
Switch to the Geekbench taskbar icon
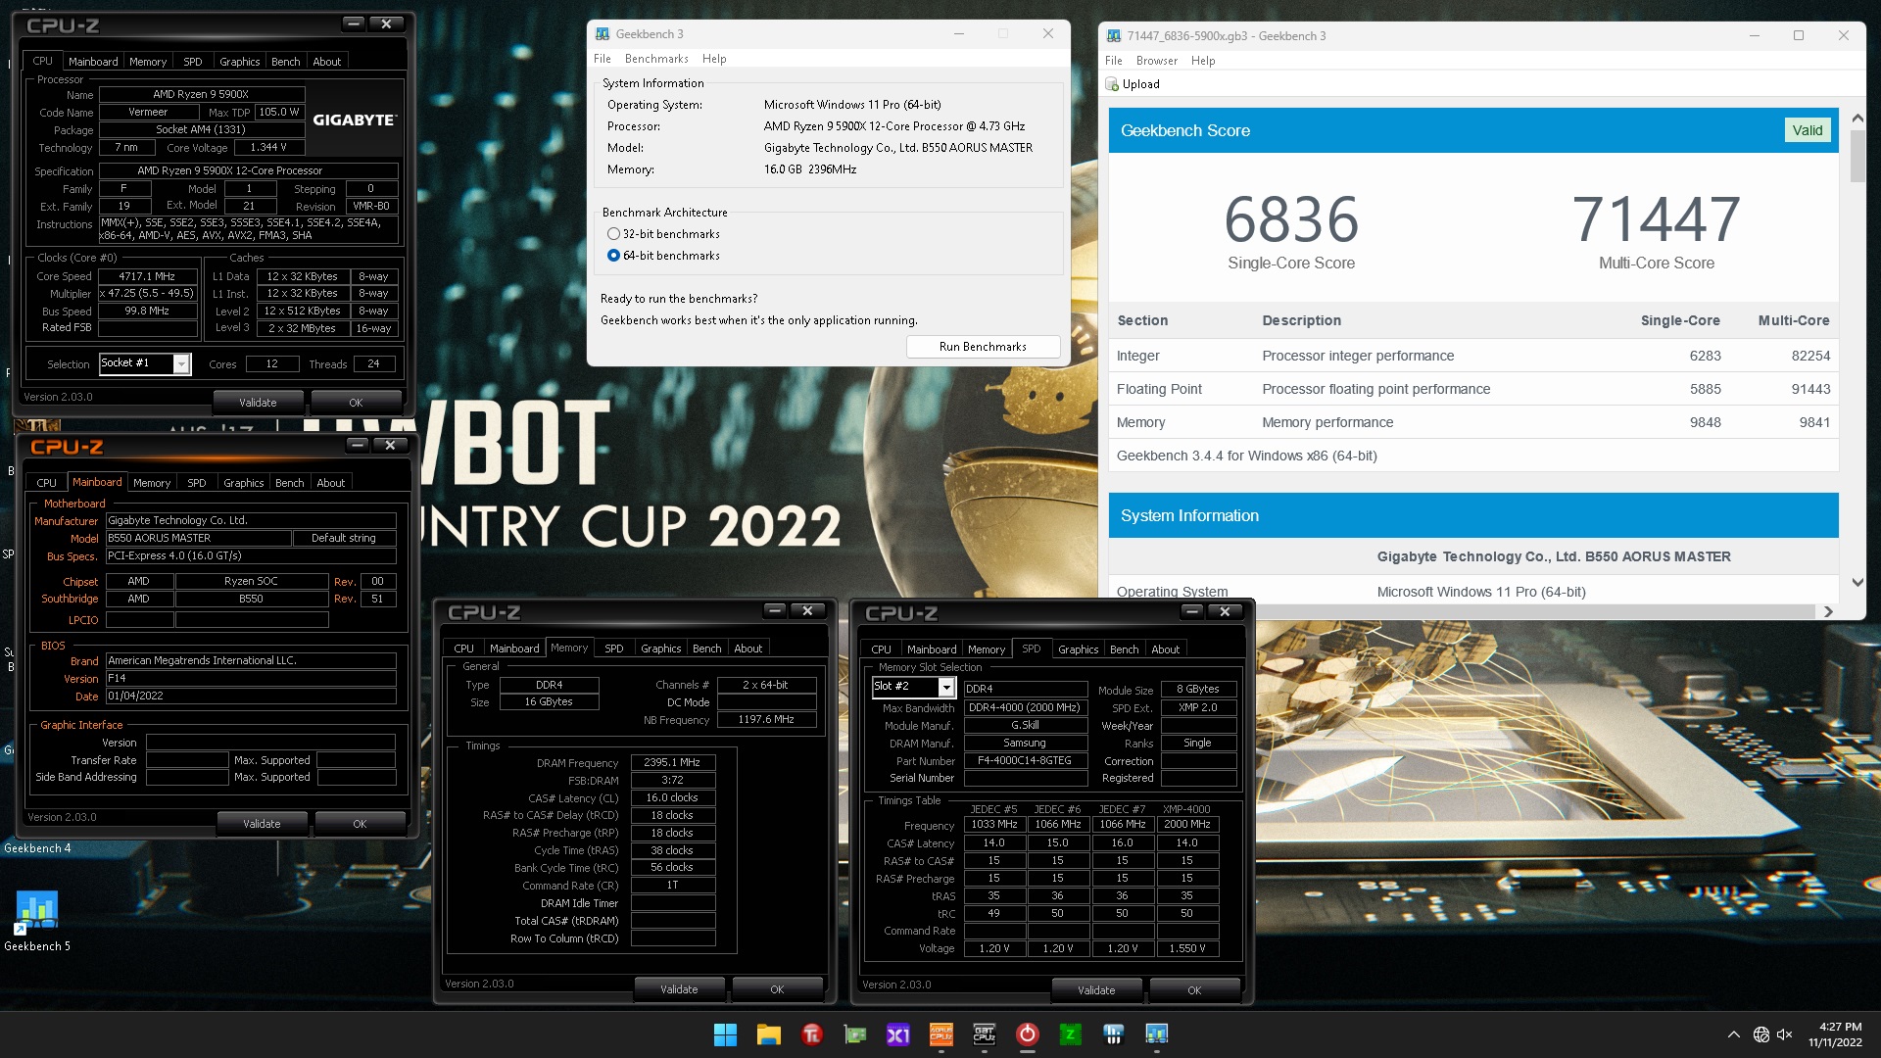click(1157, 1034)
